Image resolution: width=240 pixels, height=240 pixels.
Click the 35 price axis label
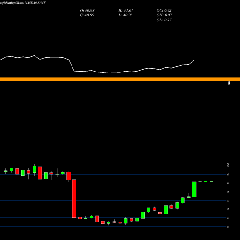228,192
